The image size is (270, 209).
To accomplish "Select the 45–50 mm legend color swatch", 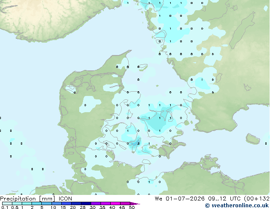I will coord(125,203).
